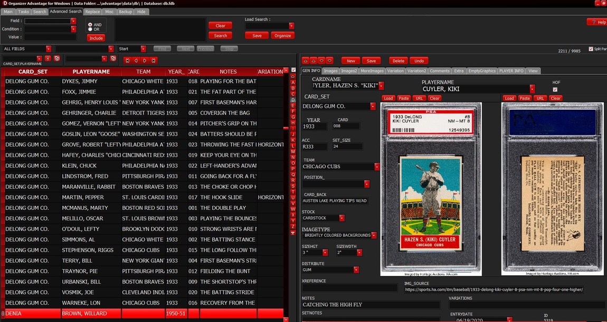This screenshot has height=322, width=607.
Task: Jump to letter M in alphabet index
Action: (x=293, y=151)
